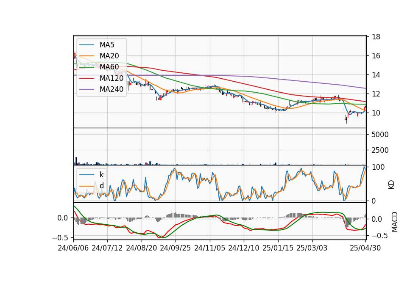Click the 24/06/06 date axis label
Viewport: 407px width, 292px height.
(73, 248)
